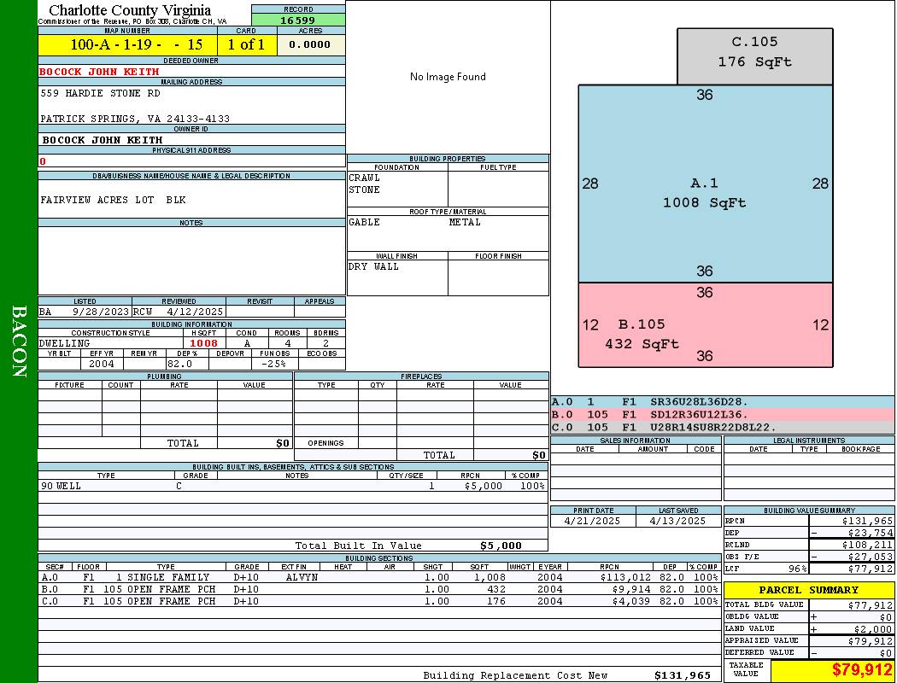
Task: Click section C.0 RPCN $4,039
Action: (x=632, y=601)
